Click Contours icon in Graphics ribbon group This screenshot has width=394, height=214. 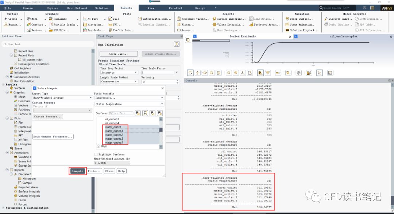pos(29,25)
